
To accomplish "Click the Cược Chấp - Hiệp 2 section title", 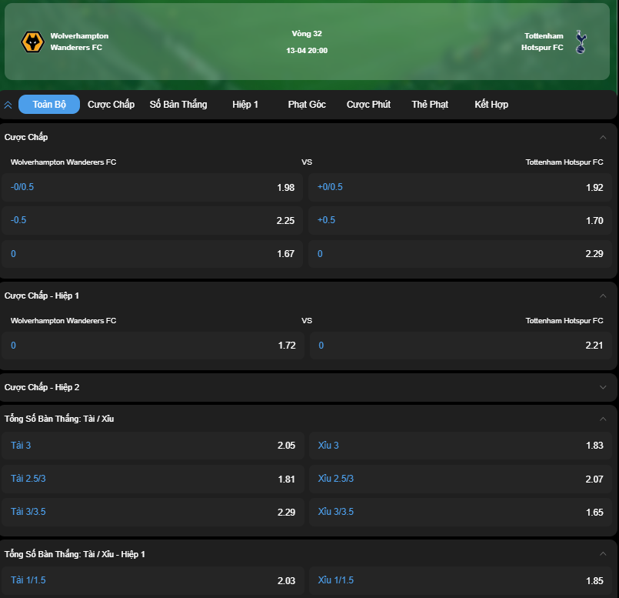I will coord(42,387).
